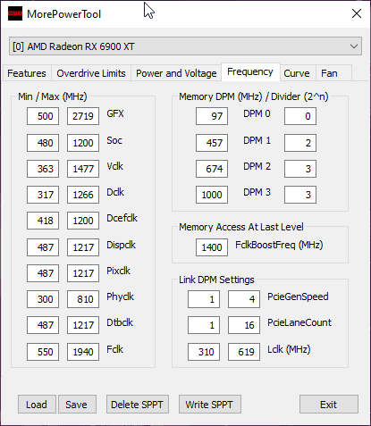
Task: Click the DPM 3 memory frequency field
Action: [x=212, y=195]
